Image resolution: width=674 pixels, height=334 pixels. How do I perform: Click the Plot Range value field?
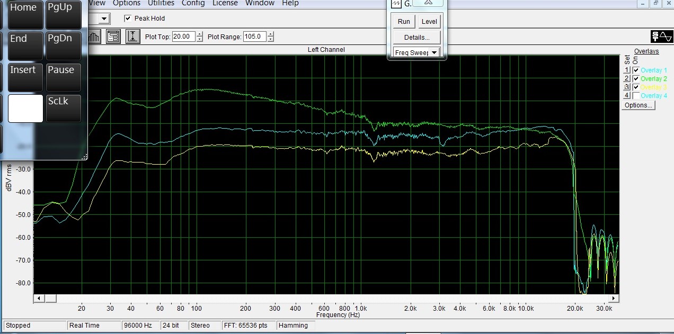pos(254,37)
